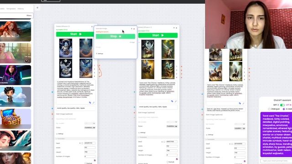Click the blue input port beside the 'bad art, ugly face' prompt
The height and width of the screenshot is (164, 292).
[x=202, y=109]
